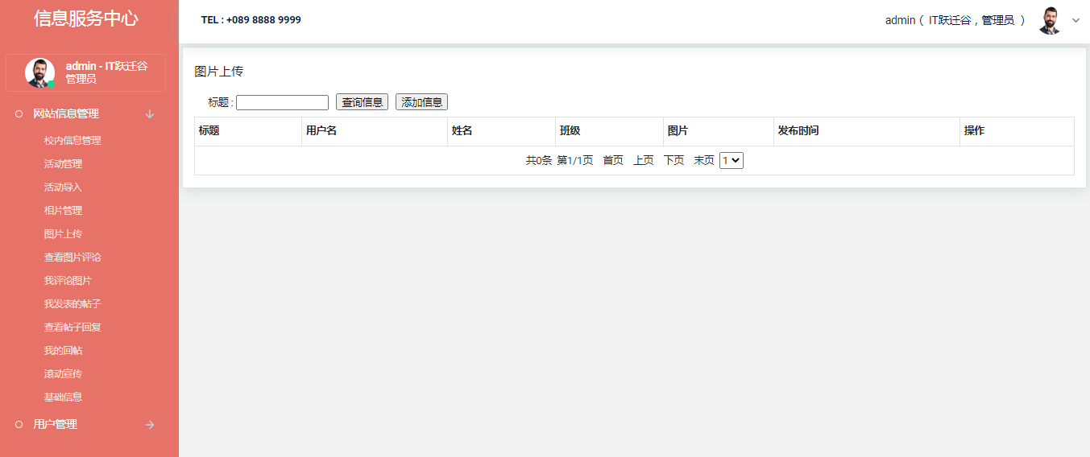Select 图片上传 in the sidebar
Screen dimensions: 1090x457
click(63, 233)
